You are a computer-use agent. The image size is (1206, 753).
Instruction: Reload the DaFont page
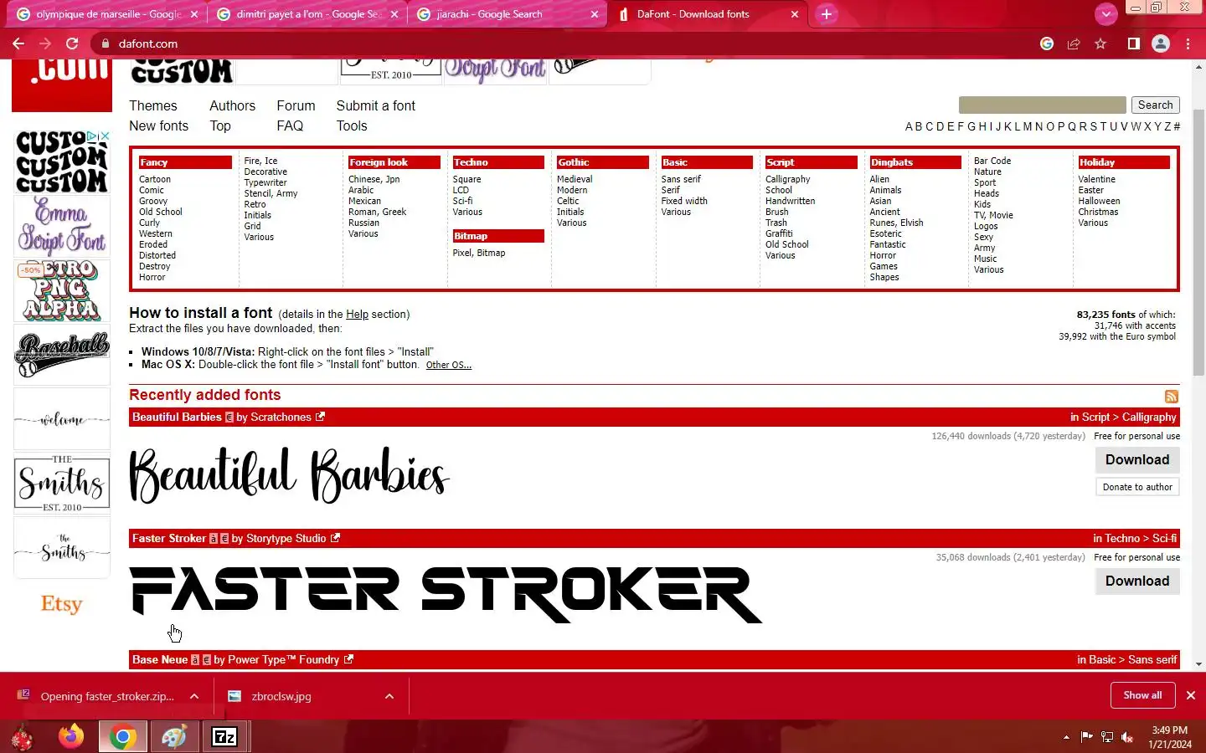click(x=72, y=44)
